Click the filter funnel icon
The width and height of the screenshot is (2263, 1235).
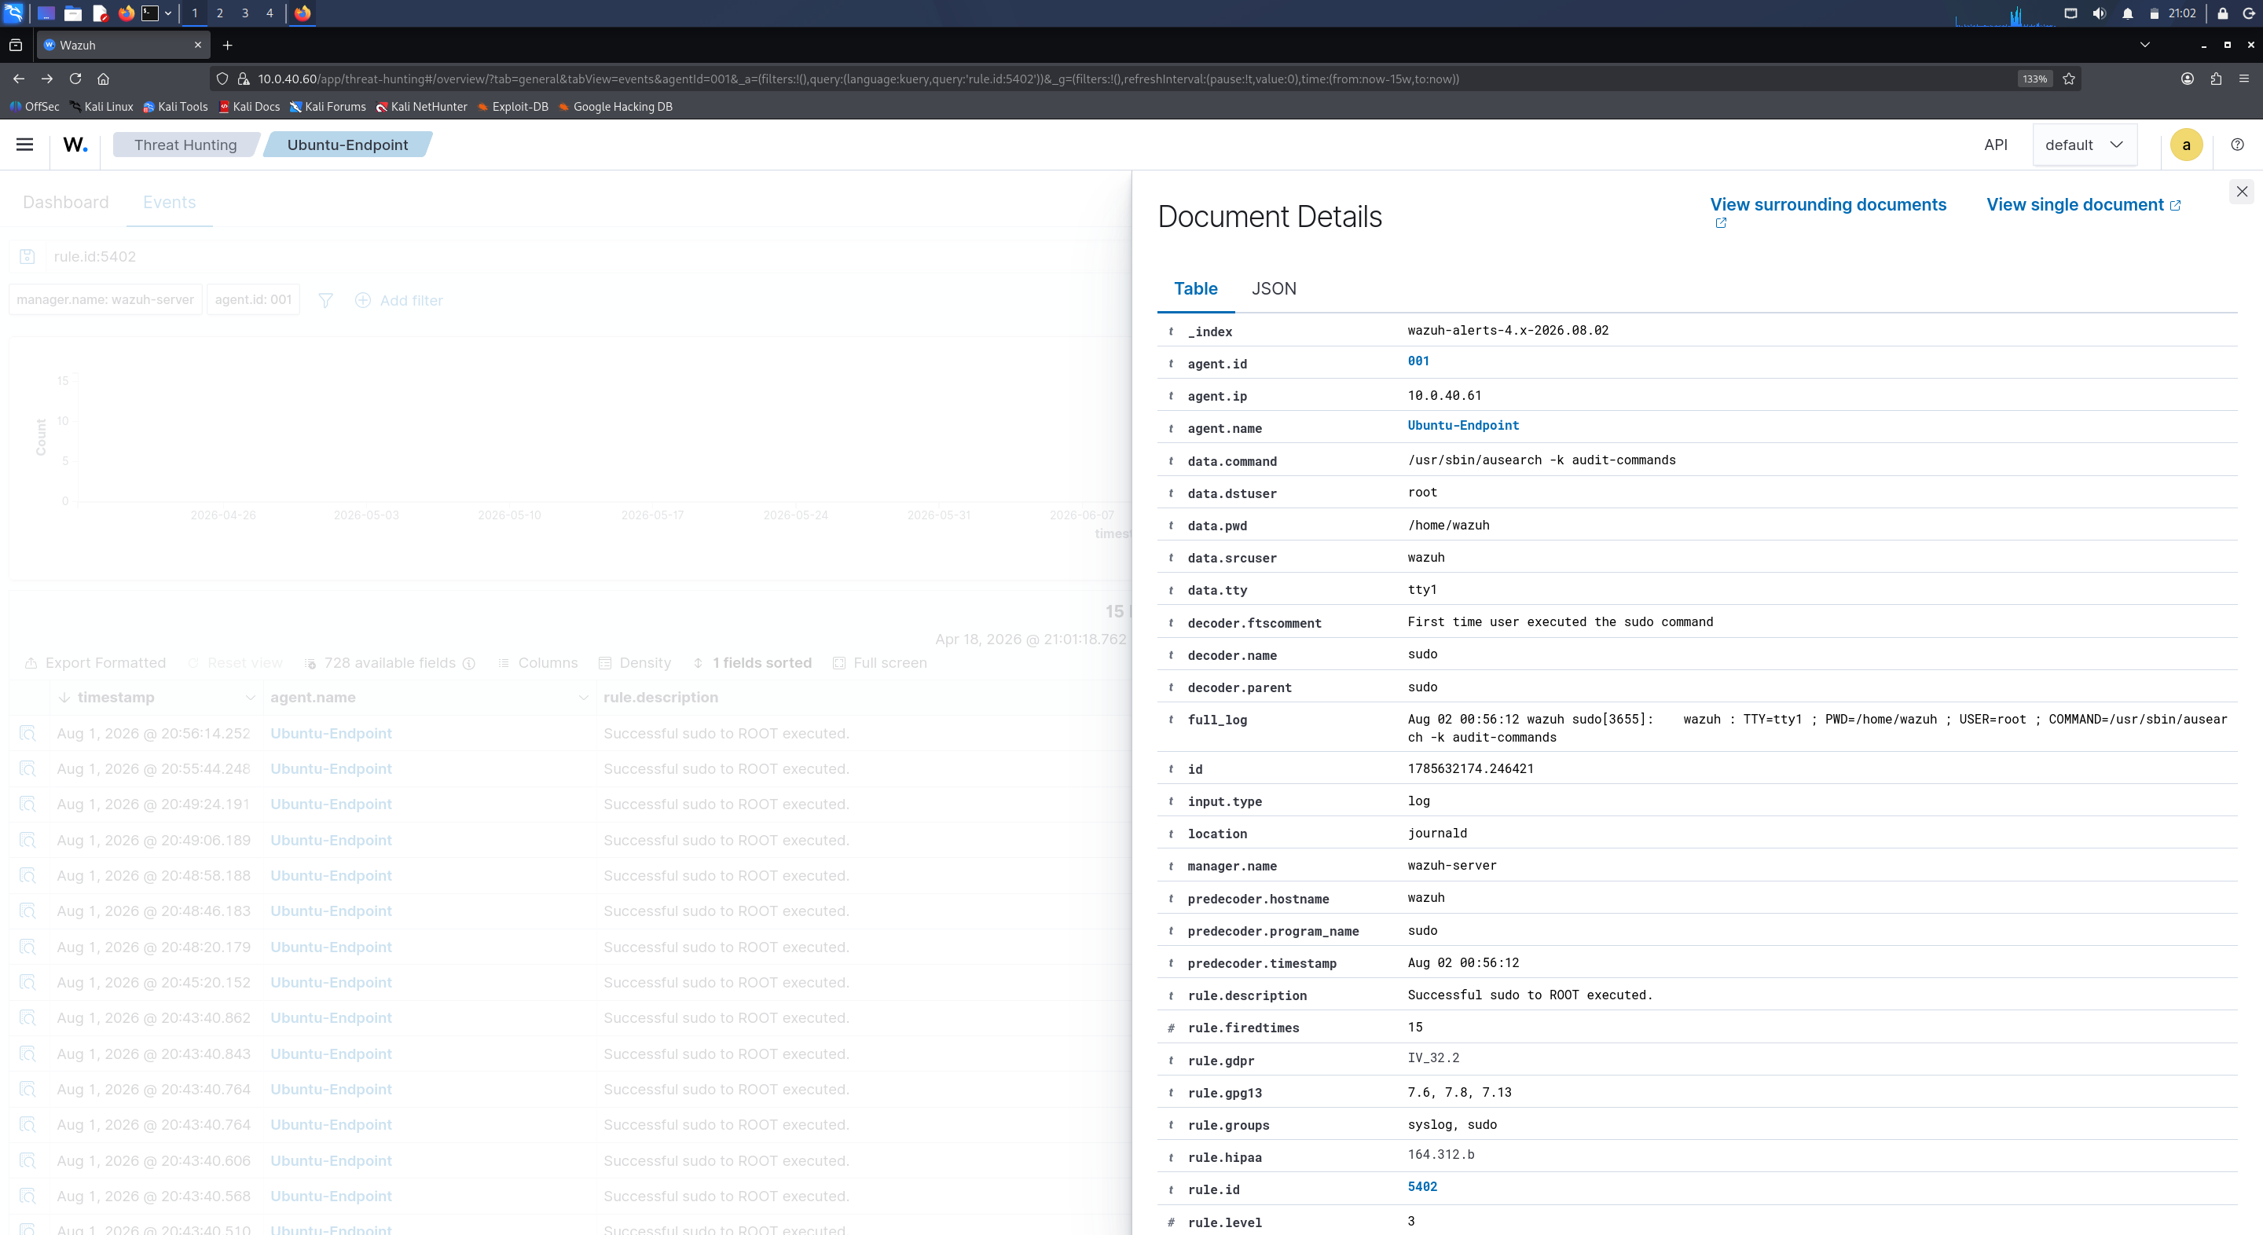[325, 300]
